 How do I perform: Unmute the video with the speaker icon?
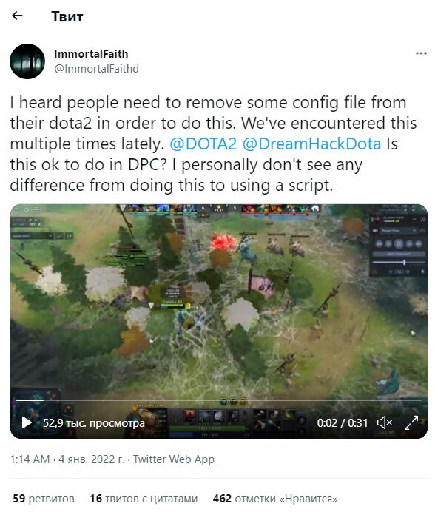(x=385, y=422)
